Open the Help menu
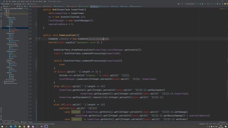 pos(45,1)
